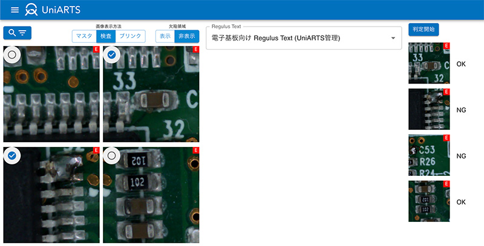Click OK label beside first result
484x246 pixels.
tap(461, 64)
